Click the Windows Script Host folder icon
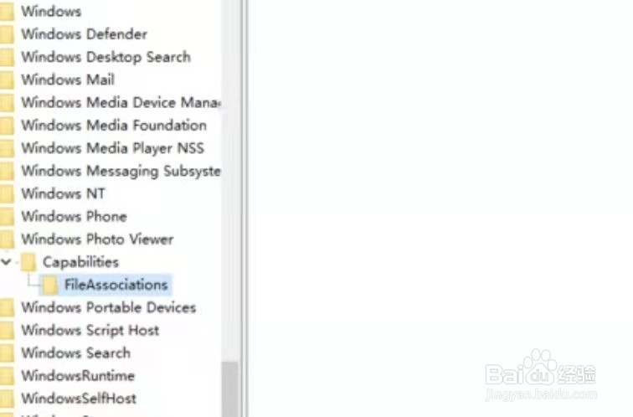Image resolution: width=633 pixels, height=417 pixels. click(x=7, y=331)
